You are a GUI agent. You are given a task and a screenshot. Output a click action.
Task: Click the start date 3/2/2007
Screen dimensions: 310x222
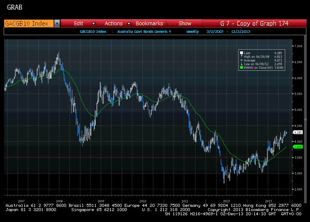point(215,32)
